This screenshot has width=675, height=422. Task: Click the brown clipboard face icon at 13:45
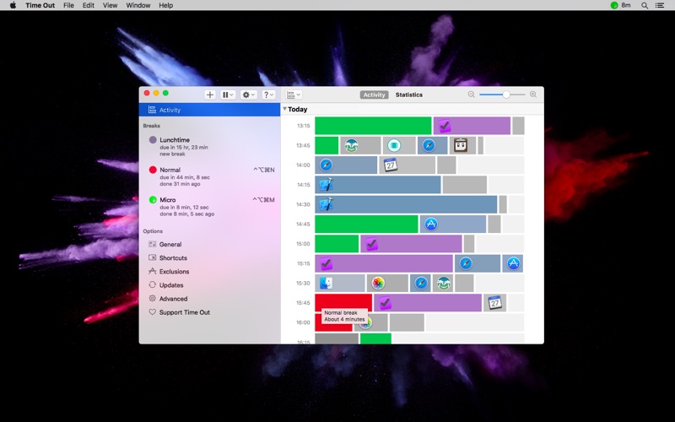click(x=461, y=145)
